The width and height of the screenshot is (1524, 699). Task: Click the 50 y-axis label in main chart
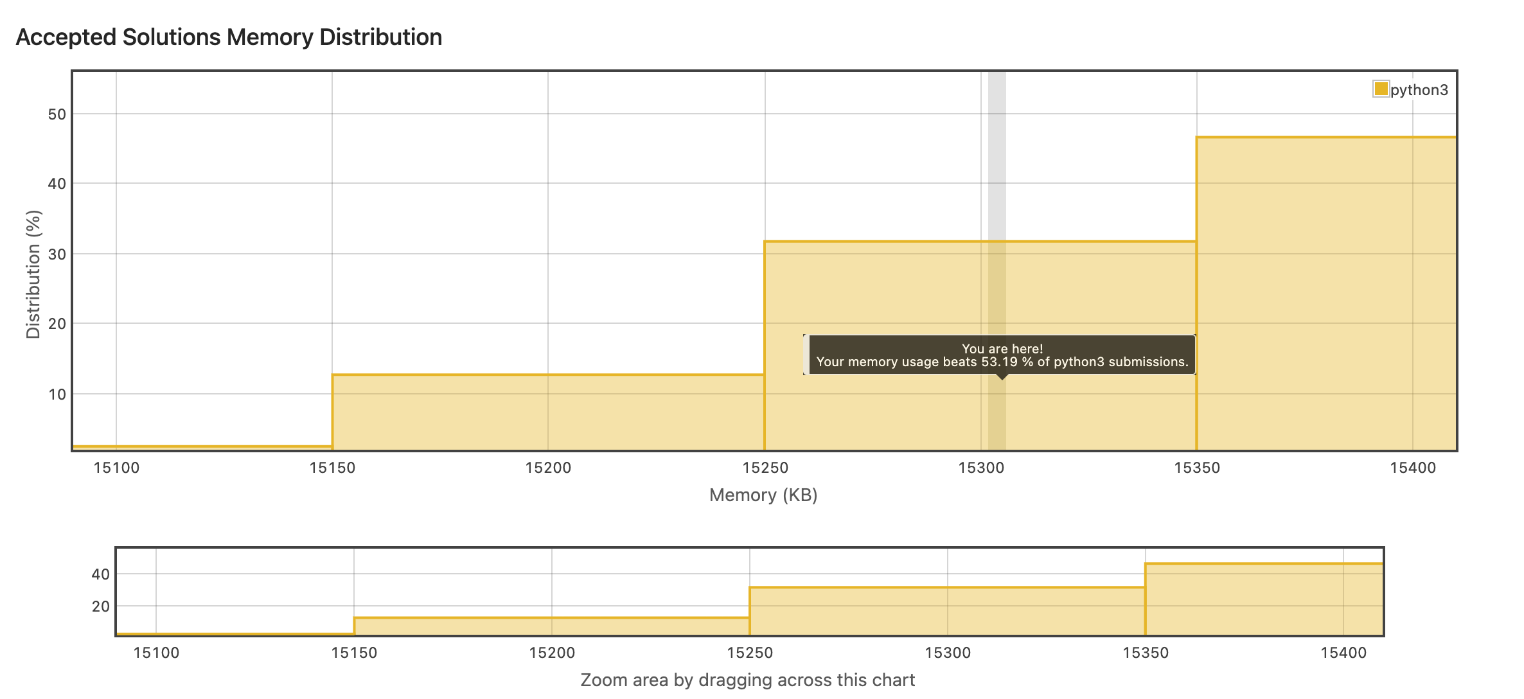[x=57, y=114]
